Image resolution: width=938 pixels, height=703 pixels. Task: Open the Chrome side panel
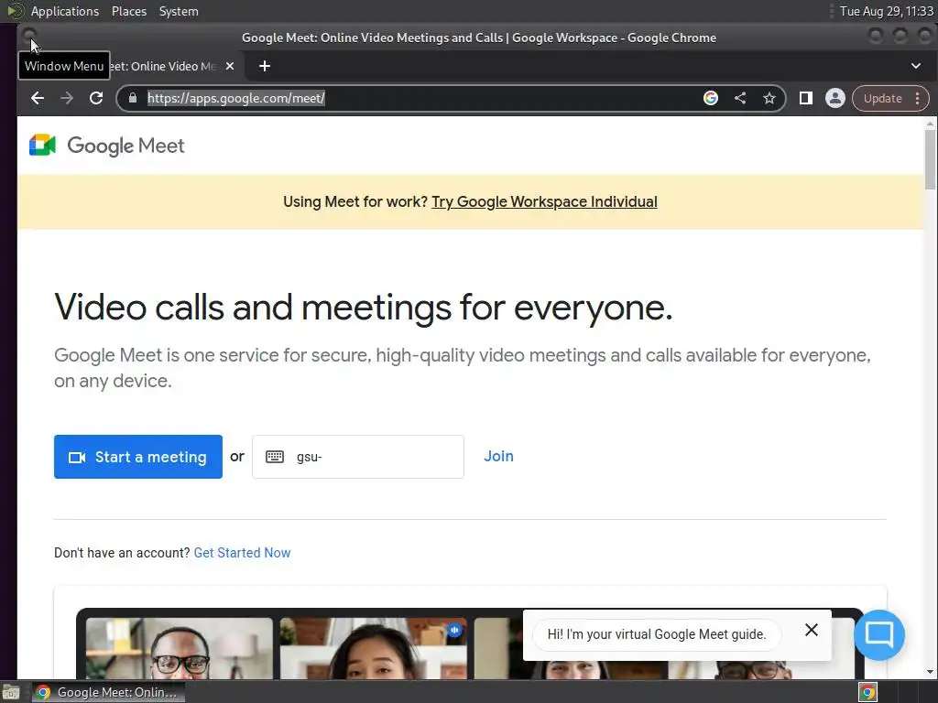806,98
